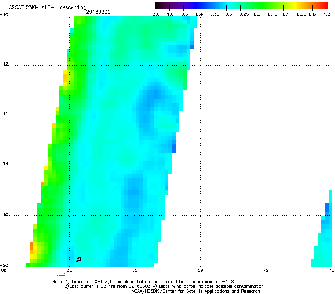Click the longitude axis label '75'

(x=331, y=270)
